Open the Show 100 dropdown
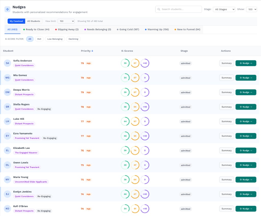 click(x=252, y=9)
